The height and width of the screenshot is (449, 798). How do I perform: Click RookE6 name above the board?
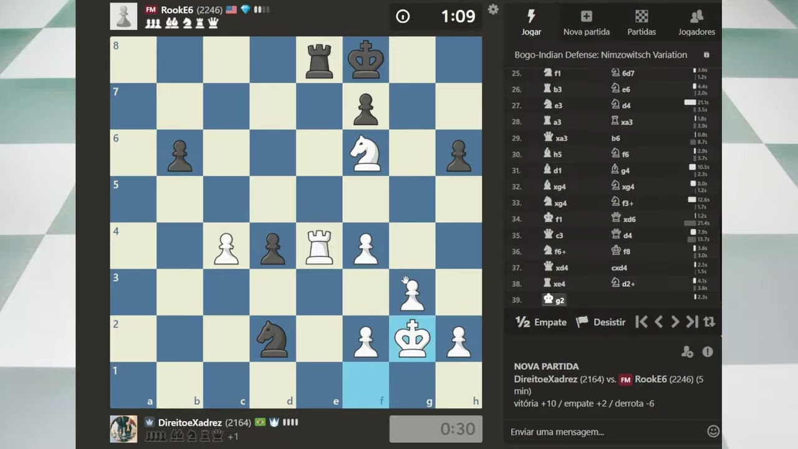click(x=177, y=10)
